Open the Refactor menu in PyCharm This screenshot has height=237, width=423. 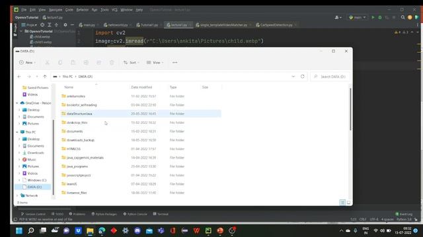[82, 10]
